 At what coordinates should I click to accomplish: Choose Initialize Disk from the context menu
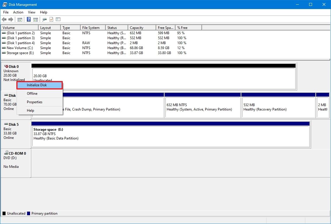click(x=36, y=85)
